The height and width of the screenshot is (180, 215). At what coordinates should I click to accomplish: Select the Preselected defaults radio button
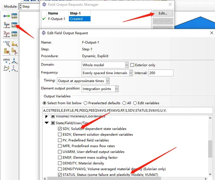pos(85,103)
